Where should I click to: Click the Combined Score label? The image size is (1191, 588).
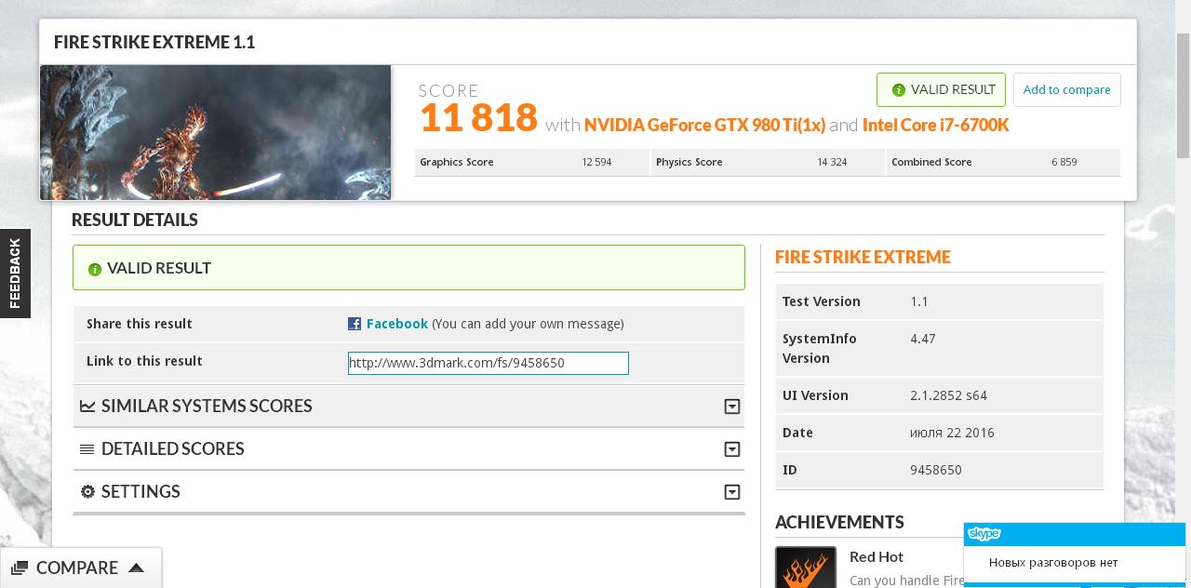[931, 162]
